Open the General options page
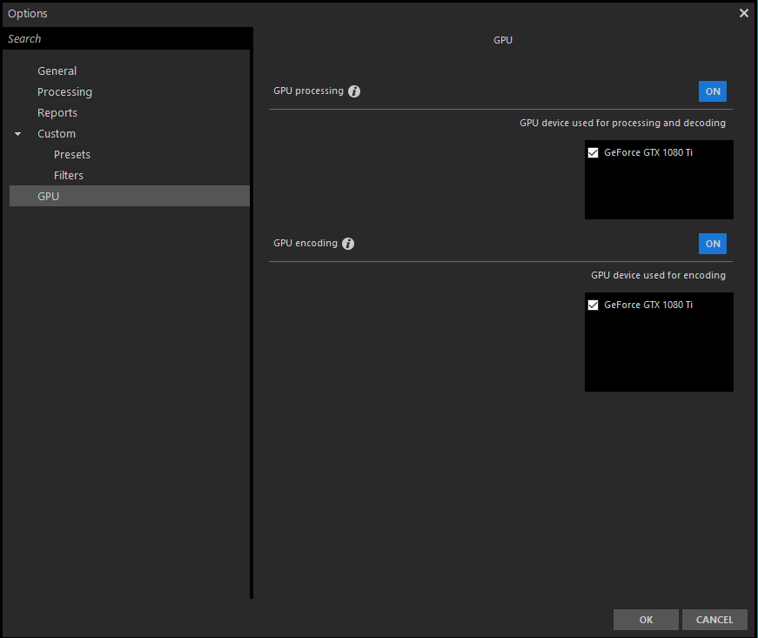The height and width of the screenshot is (638, 758). [x=57, y=71]
